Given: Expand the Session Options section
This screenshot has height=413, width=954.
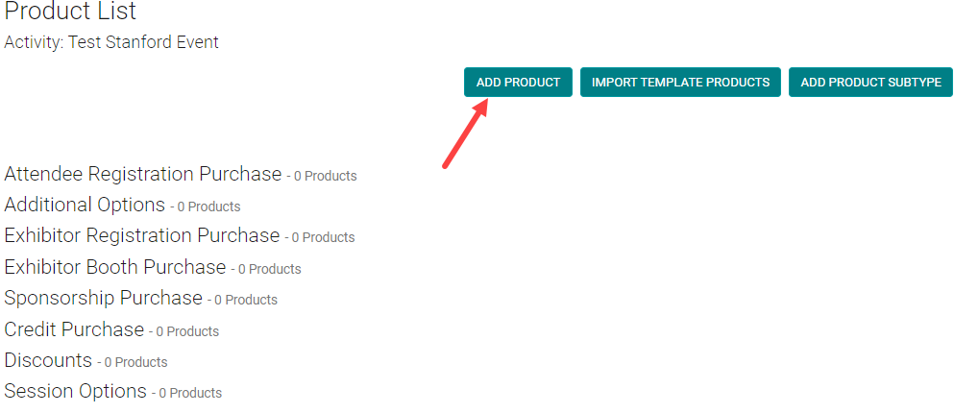Looking at the screenshot, I should coord(75,392).
